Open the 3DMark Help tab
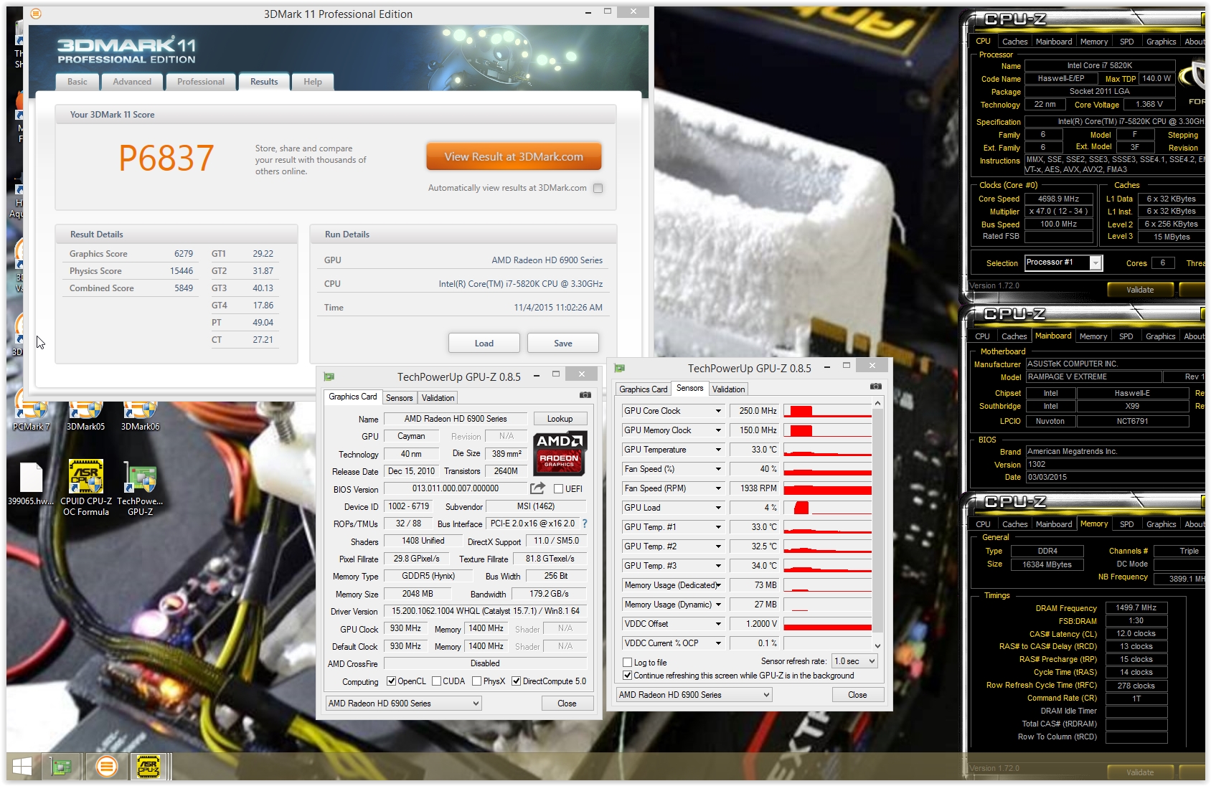This screenshot has height=786, width=1211. (313, 82)
